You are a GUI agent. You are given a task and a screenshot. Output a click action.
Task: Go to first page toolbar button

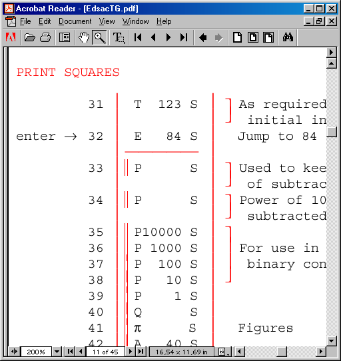click(x=138, y=37)
